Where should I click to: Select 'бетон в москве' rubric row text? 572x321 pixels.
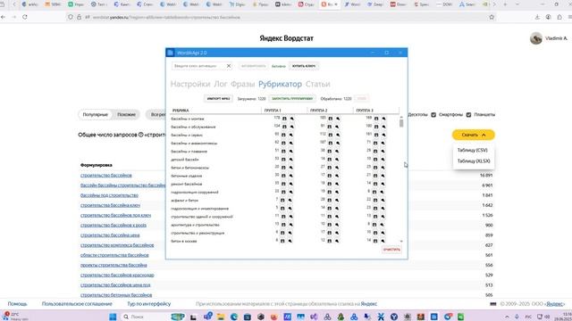[x=184, y=241]
